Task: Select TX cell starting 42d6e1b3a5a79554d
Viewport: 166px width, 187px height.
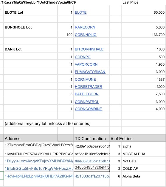Action: [91, 145]
